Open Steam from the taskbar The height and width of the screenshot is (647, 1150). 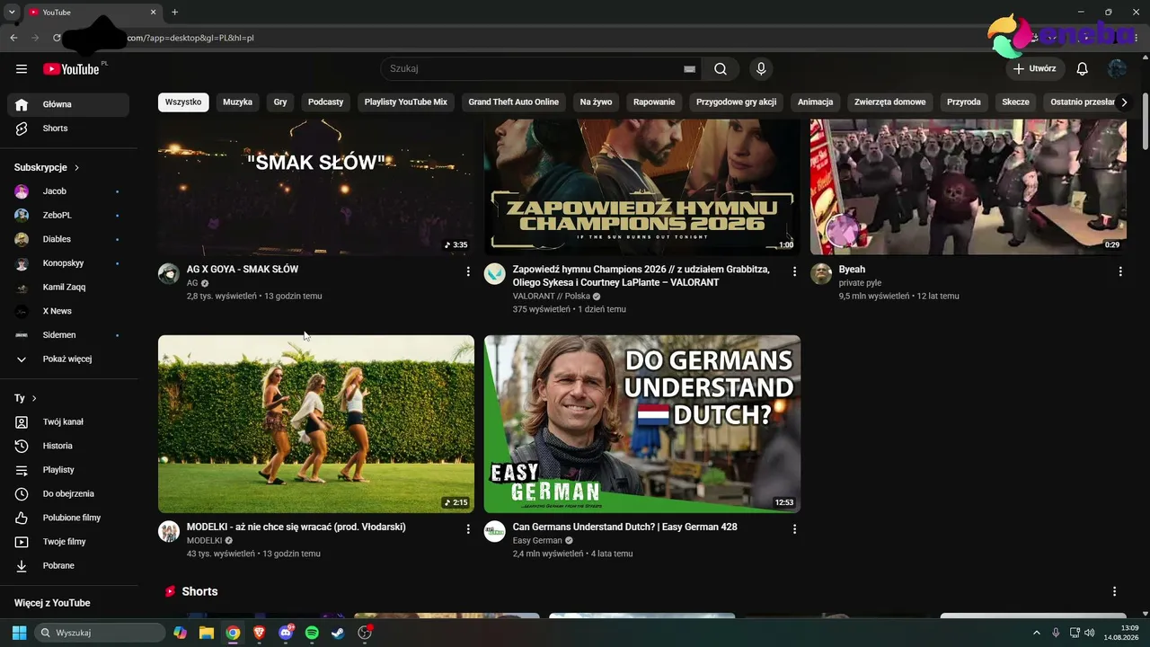[338, 633]
